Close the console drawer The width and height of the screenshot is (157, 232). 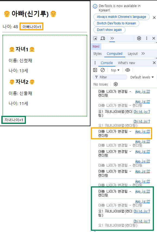(154, 63)
